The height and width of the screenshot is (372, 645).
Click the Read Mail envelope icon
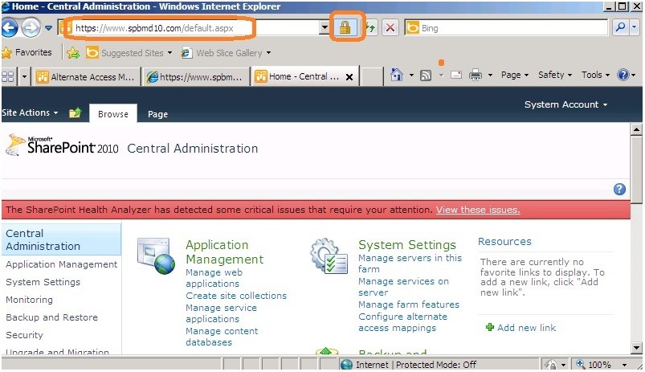pyautogui.click(x=456, y=75)
